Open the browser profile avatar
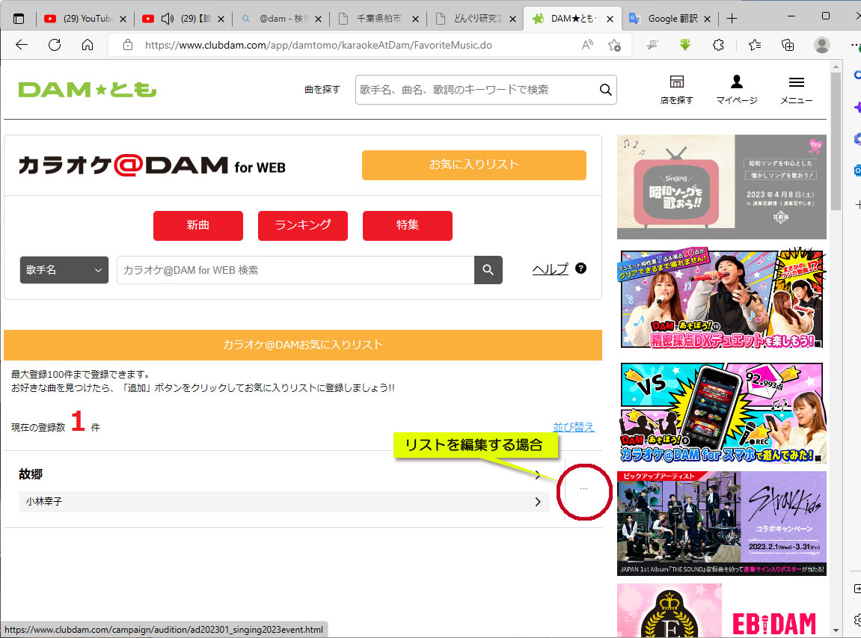The height and width of the screenshot is (638, 861). 822,45
